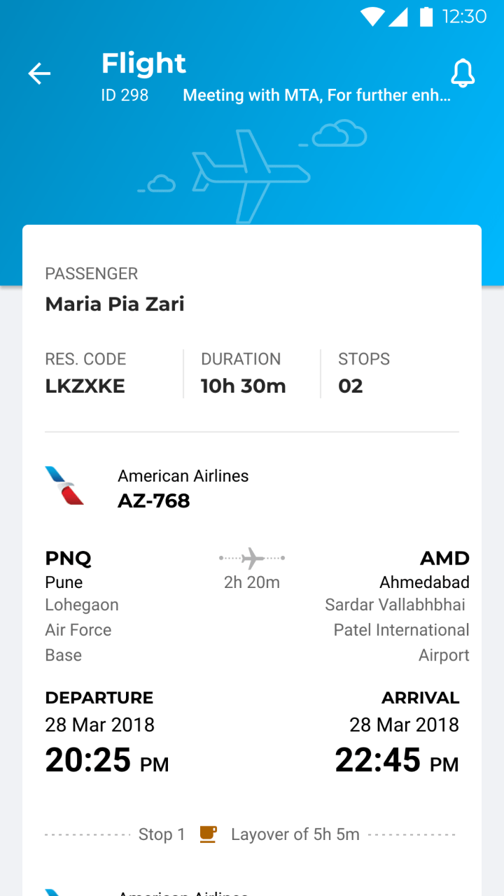Check the battery icon in the status bar

(426, 16)
